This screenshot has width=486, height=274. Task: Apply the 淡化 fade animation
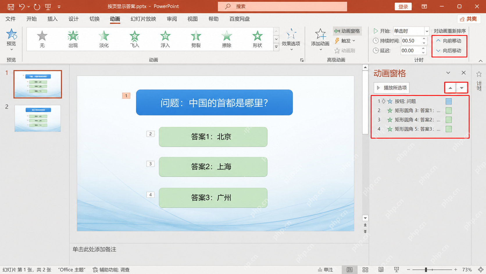(104, 39)
